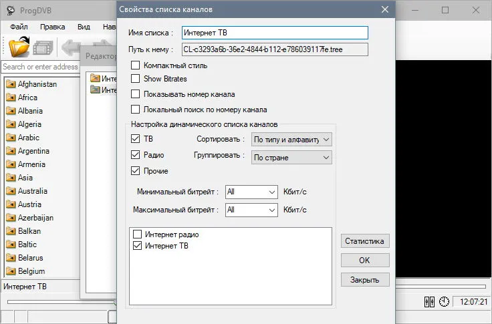
Task: Click the Имя списка text field
Action: point(275,33)
